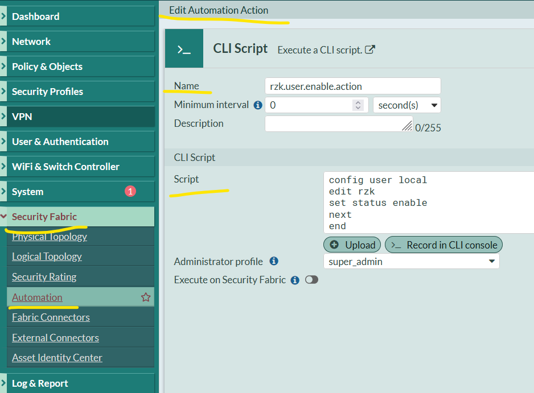The image size is (534, 393).
Task: Click System notification badge showing 1
Action: (130, 191)
